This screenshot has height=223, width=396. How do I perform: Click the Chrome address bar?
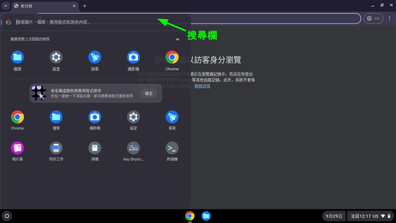pos(275,19)
